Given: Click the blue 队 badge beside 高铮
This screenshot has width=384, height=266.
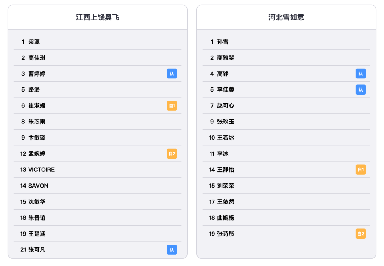Looking at the screenshot, I should 360,74.
